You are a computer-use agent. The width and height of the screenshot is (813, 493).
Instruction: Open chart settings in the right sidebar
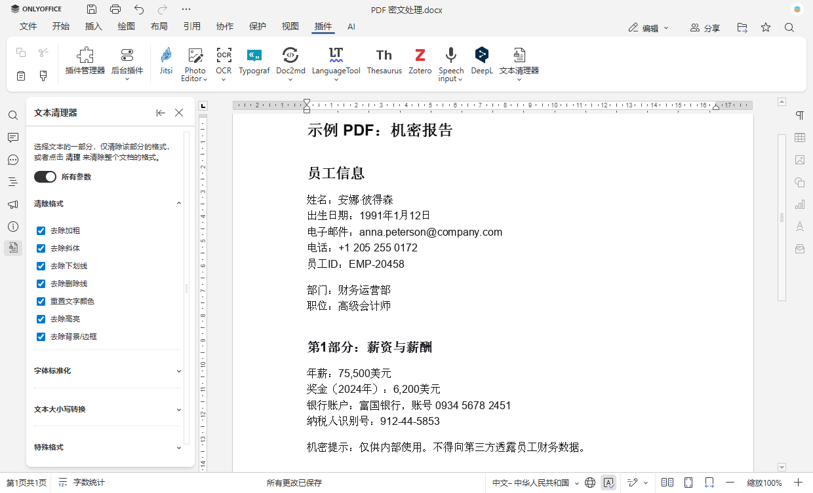(x=799, y=204)
